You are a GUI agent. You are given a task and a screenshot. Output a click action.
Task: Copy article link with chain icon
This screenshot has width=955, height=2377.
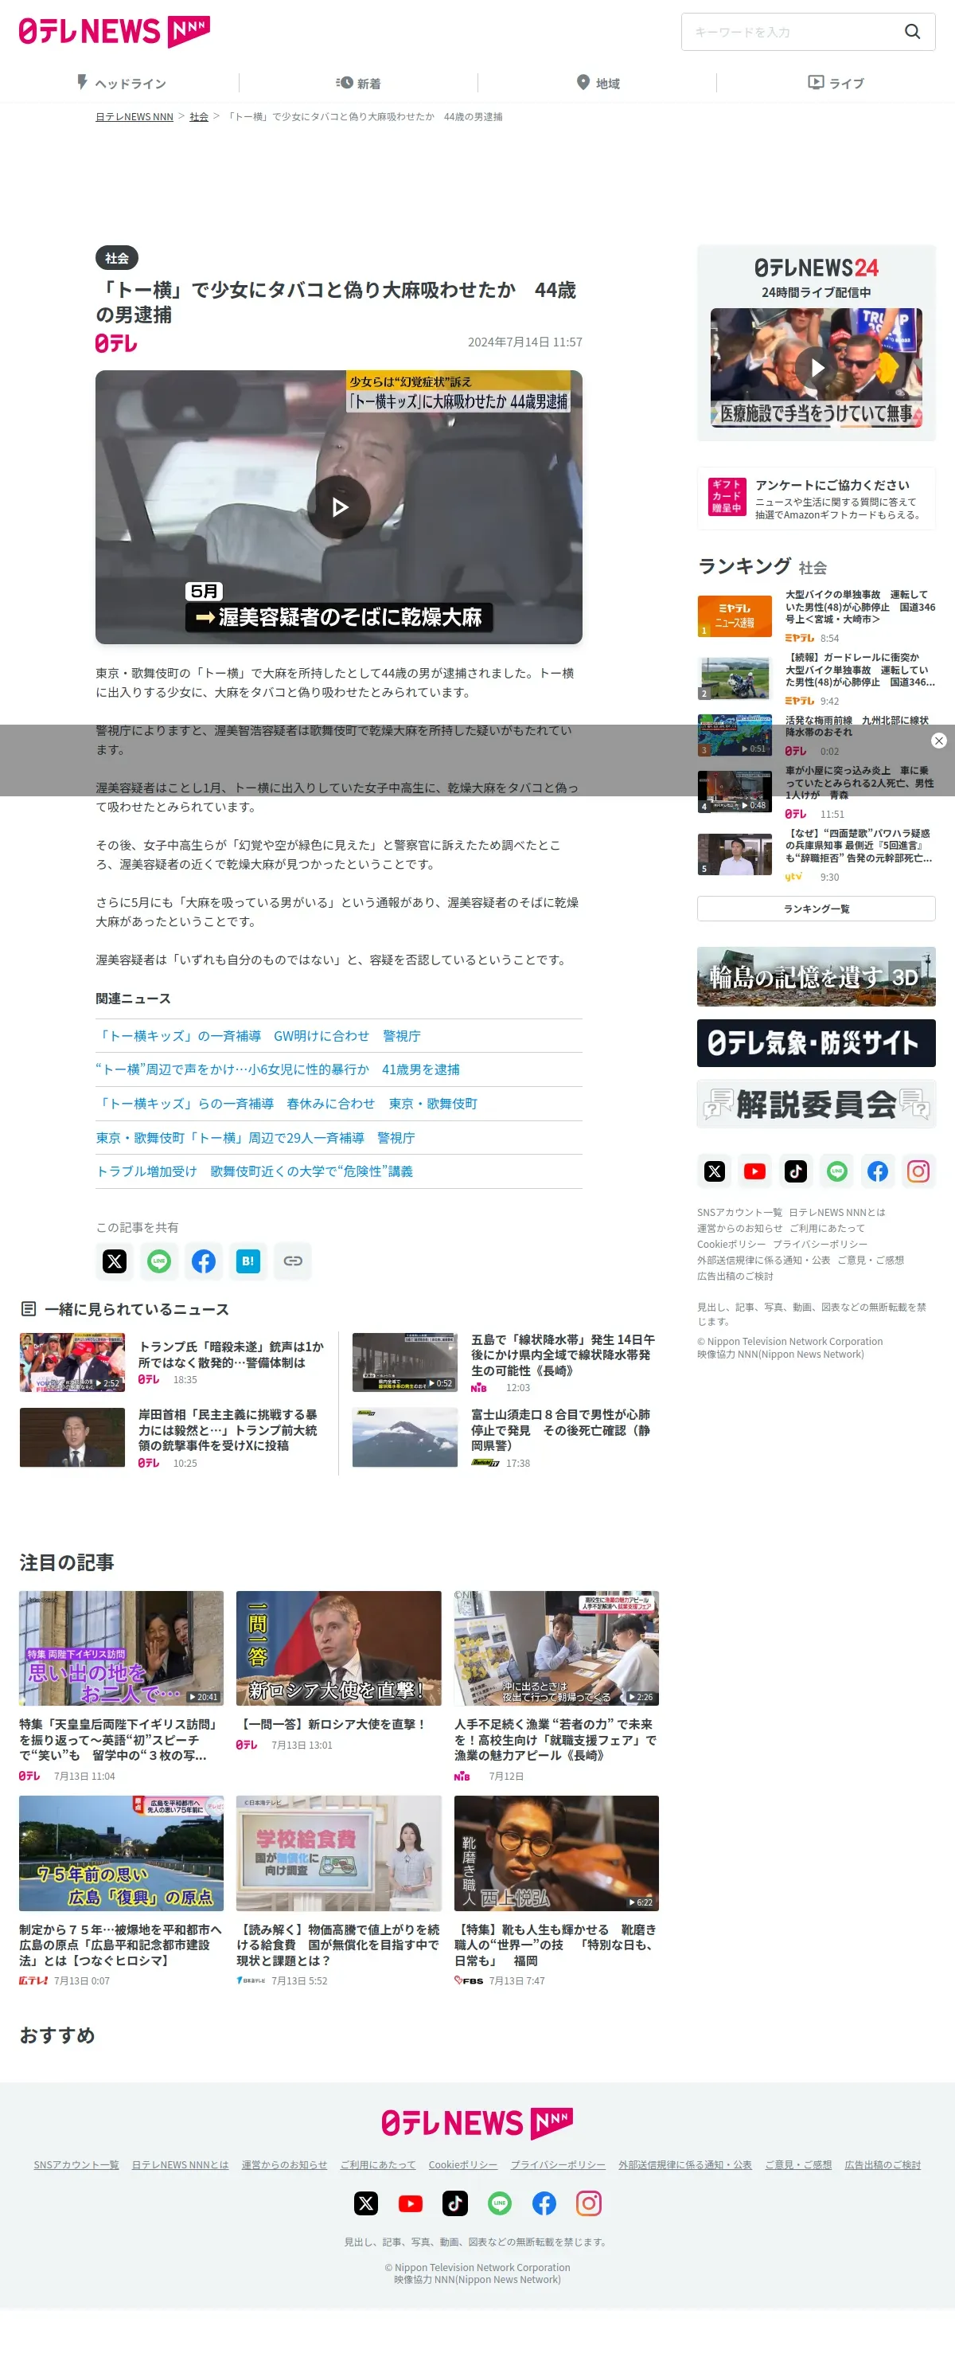293,1261
